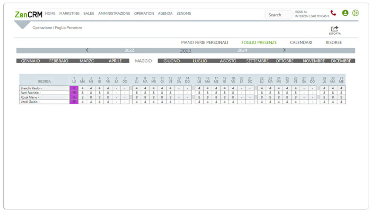Switch to the GIUGNO month tab
The image size is (373, 212).
[171, 61]
